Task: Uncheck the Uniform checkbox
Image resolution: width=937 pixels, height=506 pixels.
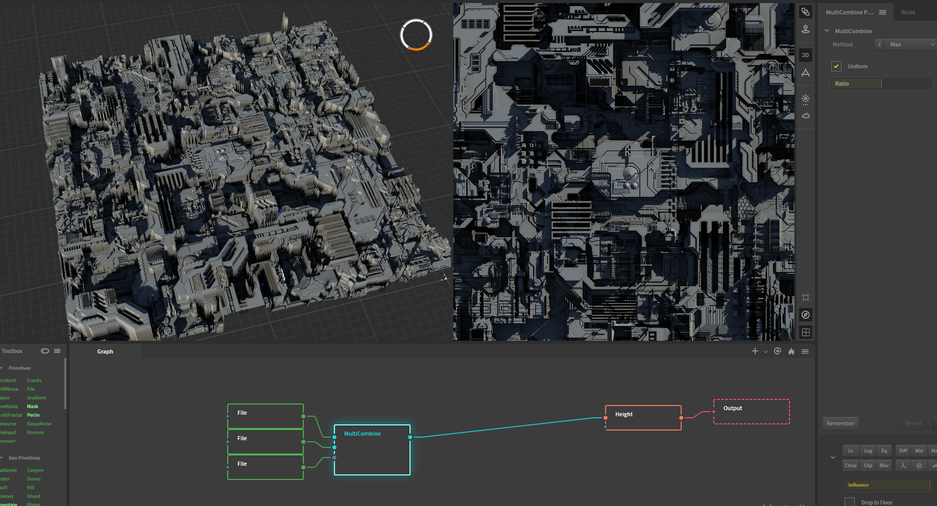Action: point(836,66)
